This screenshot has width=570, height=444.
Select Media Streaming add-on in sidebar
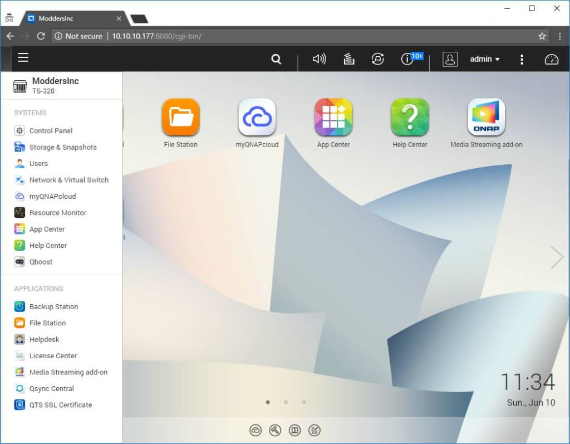point(61,372)
